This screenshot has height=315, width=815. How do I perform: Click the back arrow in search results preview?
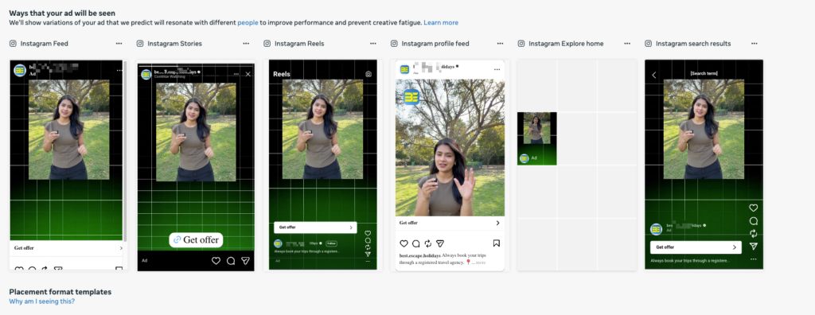654,75
